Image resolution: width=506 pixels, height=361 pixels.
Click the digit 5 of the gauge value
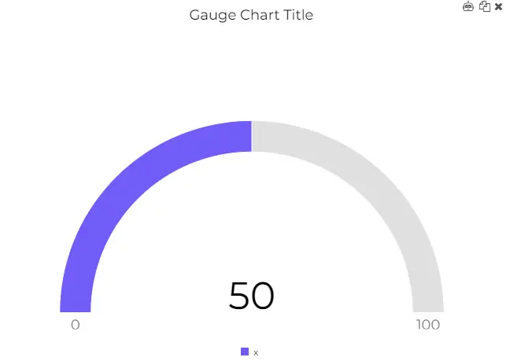pos(239,296)
